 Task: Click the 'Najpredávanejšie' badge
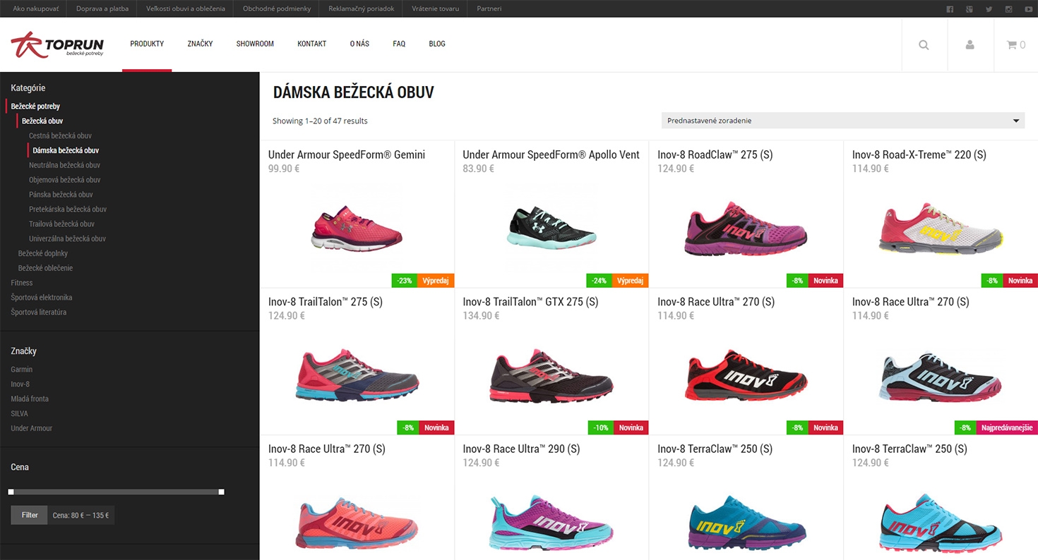click(1006, 427)
